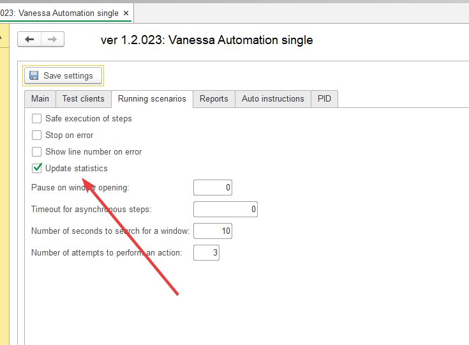Switch to Auto instructions tab

(273, 99)
